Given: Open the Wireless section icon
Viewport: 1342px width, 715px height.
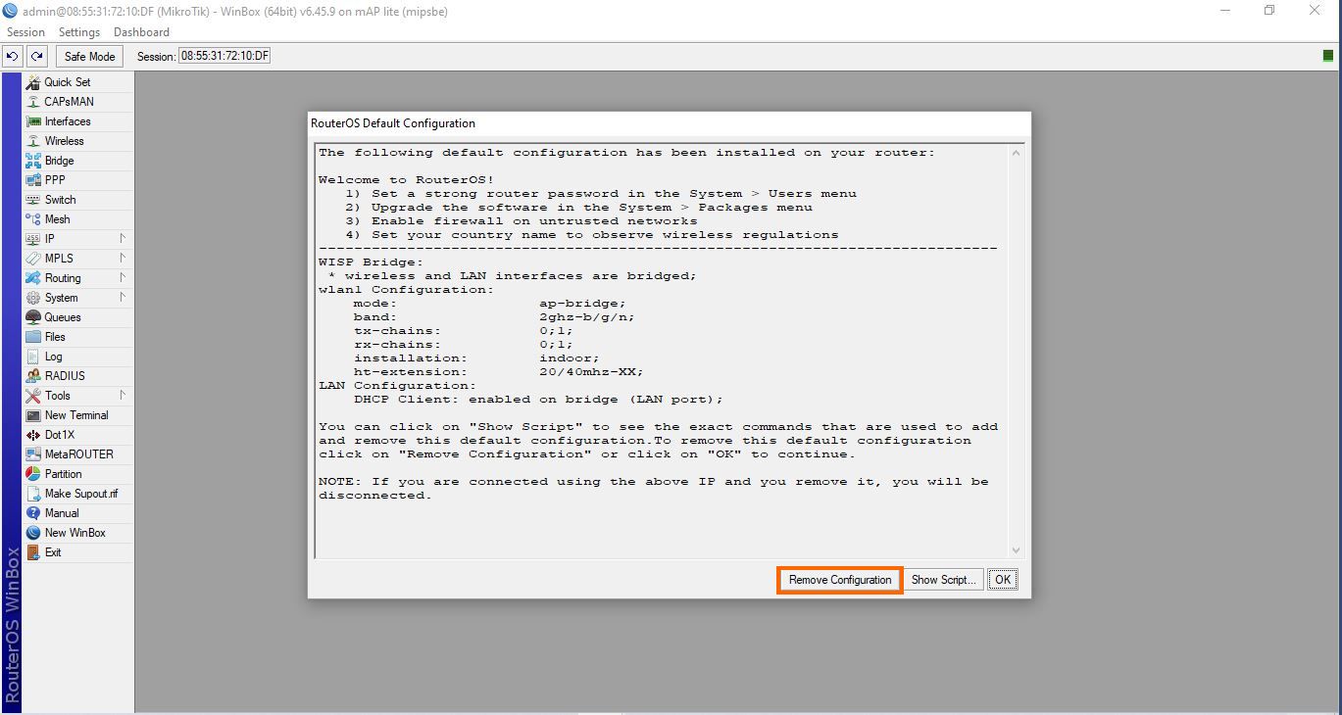Looking at the screenshot, I should (x=33, y=141).
